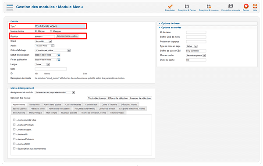The height and width of the screenshot is (166, 263).
Task: Click the module menu icon beside title
Action: pyautogui.click(x=10, y=7)
